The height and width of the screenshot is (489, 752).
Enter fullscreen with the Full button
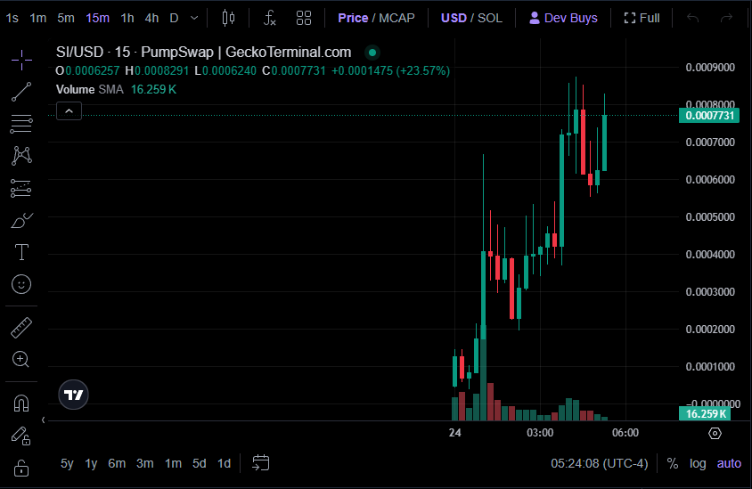point(642,18)
